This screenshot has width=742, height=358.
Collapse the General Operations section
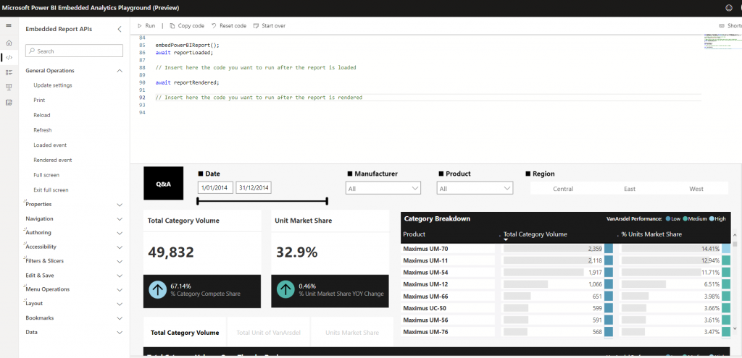click(120, 71)
